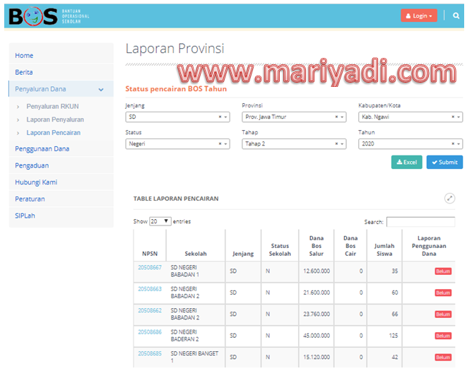Clear the Status Negeri selection x
This screenshot has width=467, height=371.
click(x=220, y=143)
